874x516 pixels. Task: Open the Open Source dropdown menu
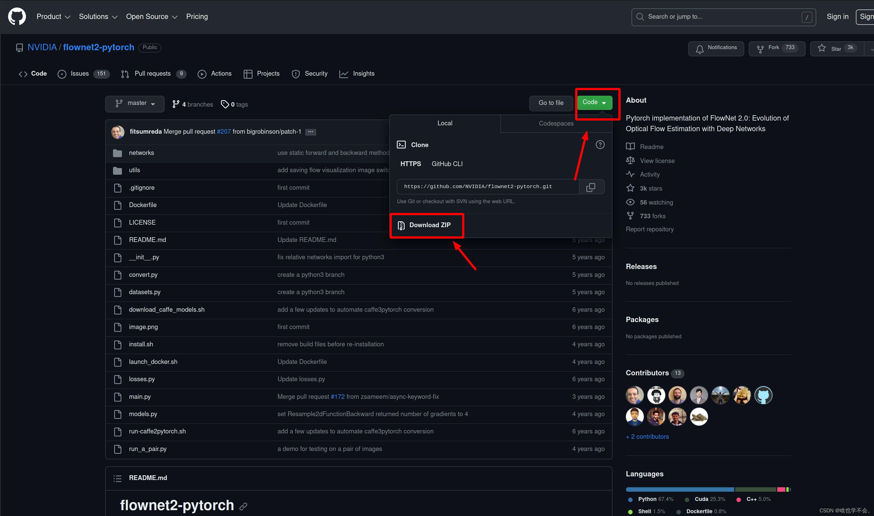152,17
